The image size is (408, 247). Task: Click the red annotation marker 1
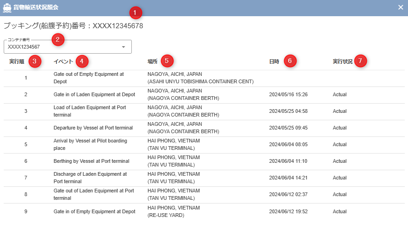tap(135, 12)
